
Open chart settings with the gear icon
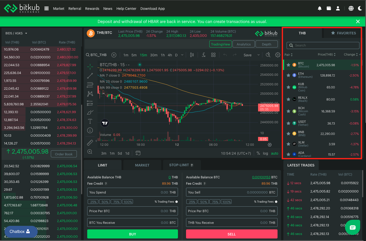278,55
